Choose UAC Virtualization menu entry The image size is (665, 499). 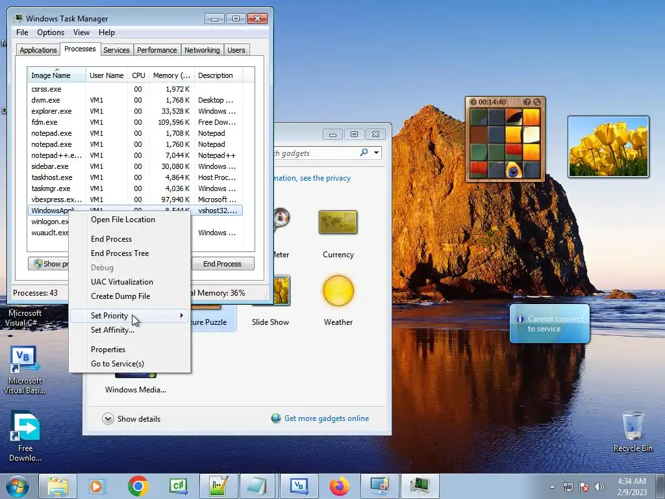129,282
